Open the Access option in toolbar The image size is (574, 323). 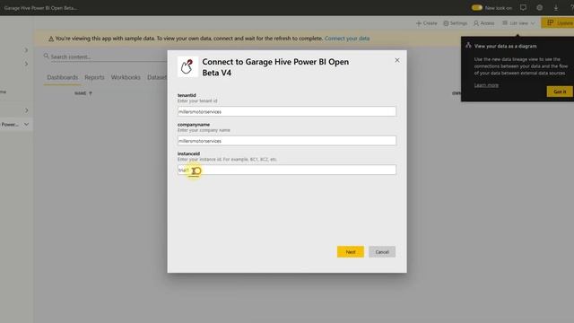pos(483,23)
